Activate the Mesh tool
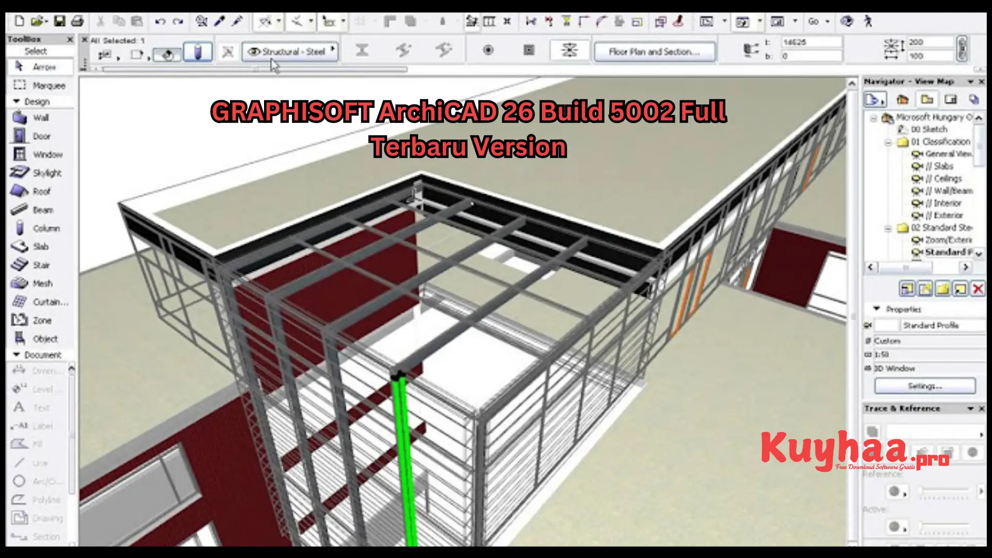This screenshot has height=558, width=992. pyautogui.click(x=40, y=284)
